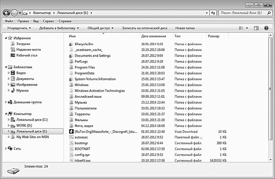The height and width of the screenshot is (179, 275).
Task: Toggle the preview pane icon
Action: tap(256, 28)
